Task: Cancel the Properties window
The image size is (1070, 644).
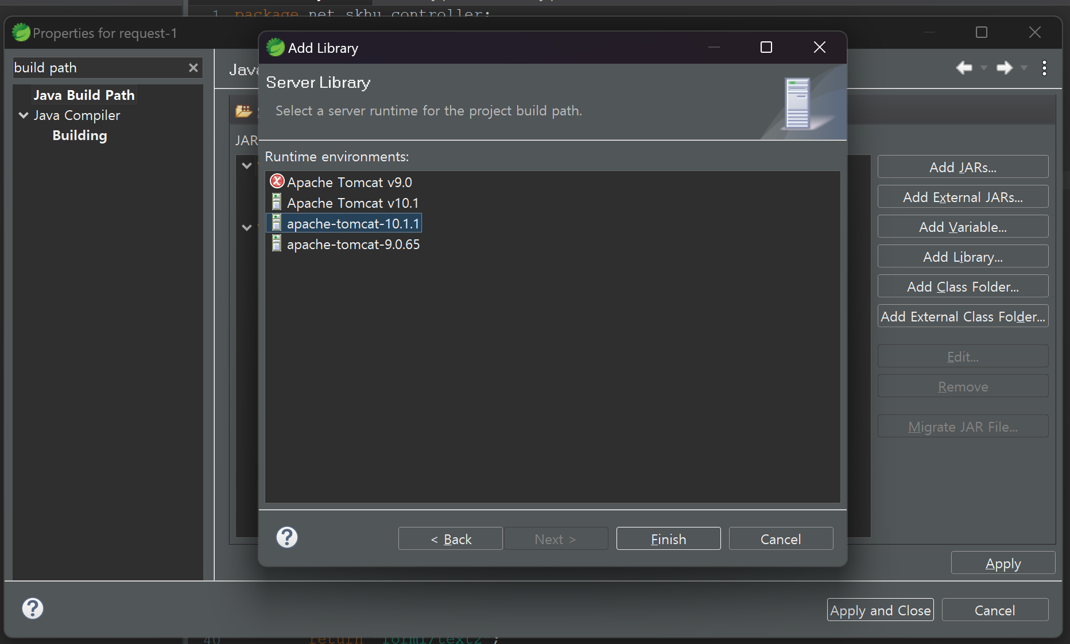Action: pyautogui.click(x=995, y=610)
